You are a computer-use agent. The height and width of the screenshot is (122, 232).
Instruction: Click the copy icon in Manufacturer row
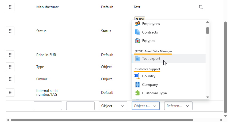(x=201, y=7)
